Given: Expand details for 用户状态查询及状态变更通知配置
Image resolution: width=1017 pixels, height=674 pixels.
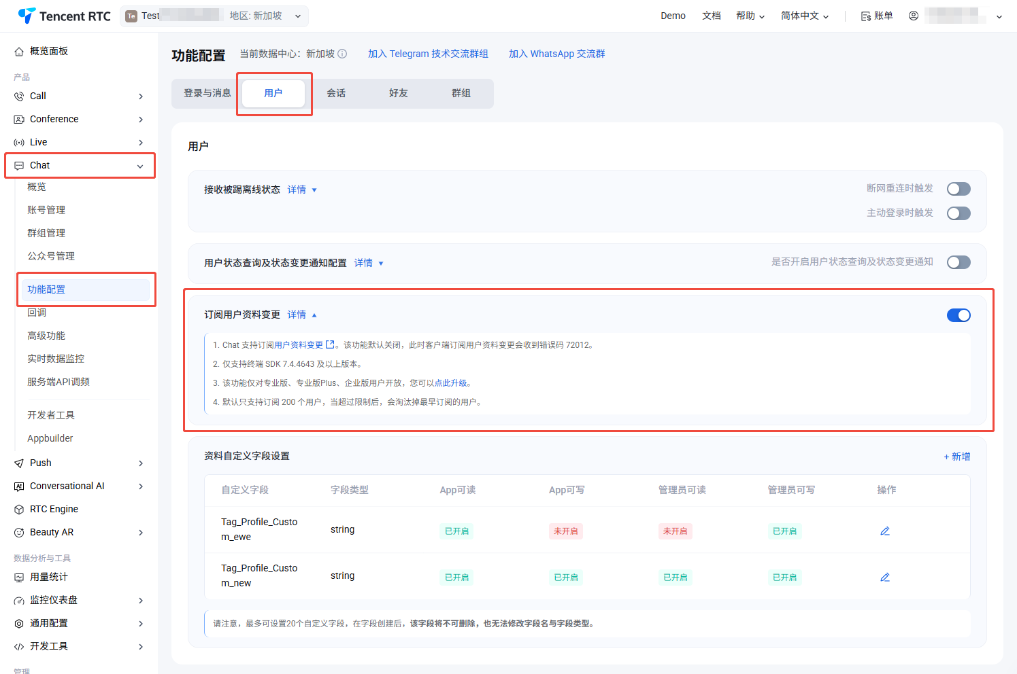Looking at the screenshot, I should coord(369,263).
